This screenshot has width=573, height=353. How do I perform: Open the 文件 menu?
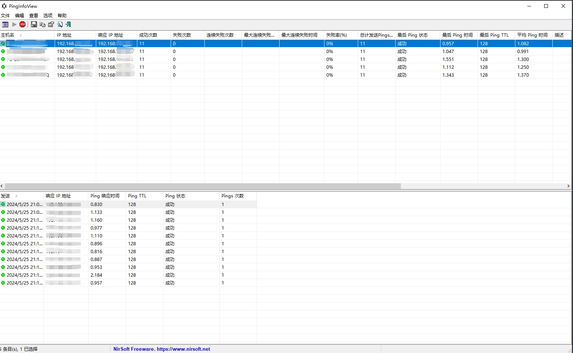point(5,16)
